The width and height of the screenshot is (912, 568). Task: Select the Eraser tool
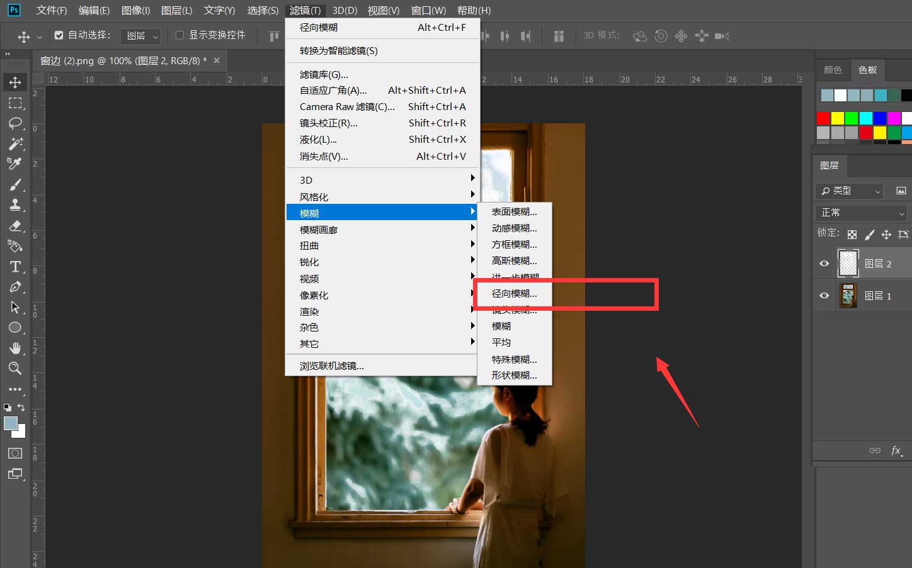15,225
